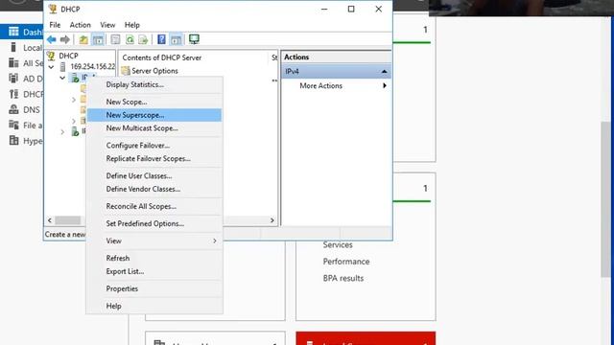Expand the first collapsed folder under IPv4
The width and height of the screenshot is (614, 345).
[x=74, y=100]
